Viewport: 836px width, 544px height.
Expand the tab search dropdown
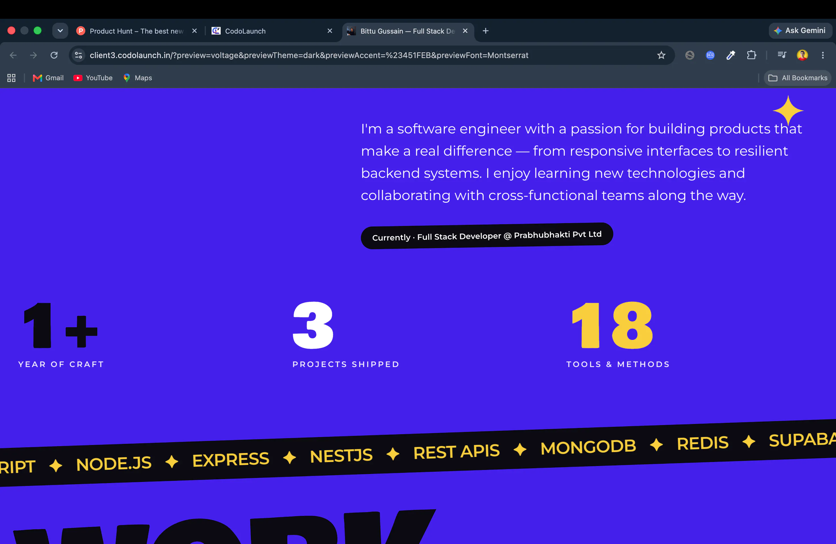pos(60,31)
